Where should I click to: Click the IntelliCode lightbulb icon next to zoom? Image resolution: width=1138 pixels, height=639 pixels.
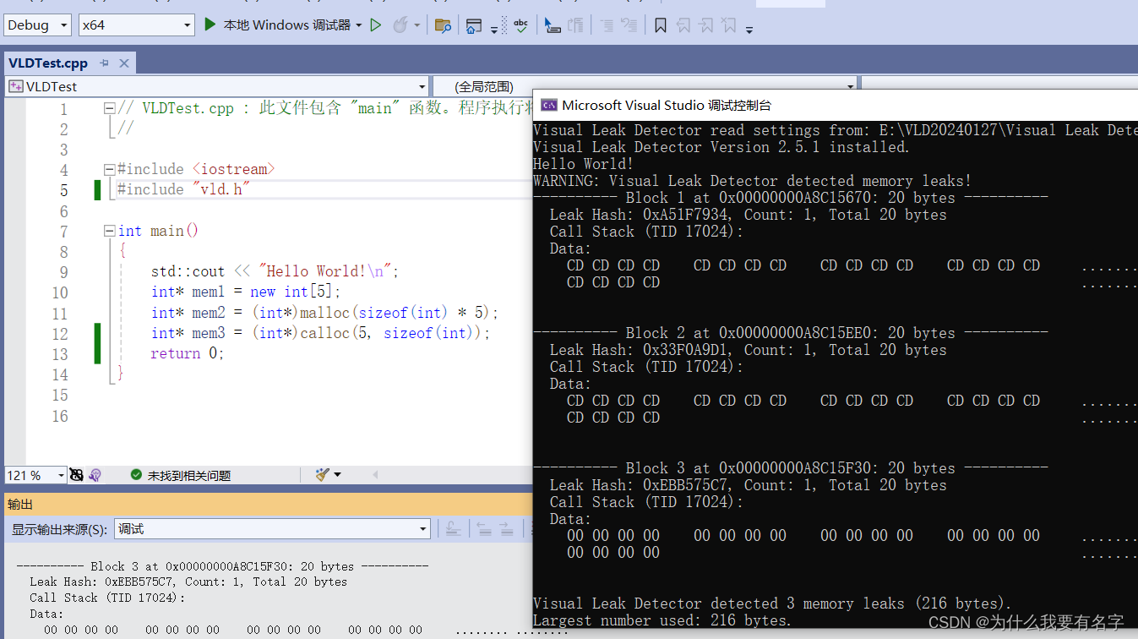(95, 475)
